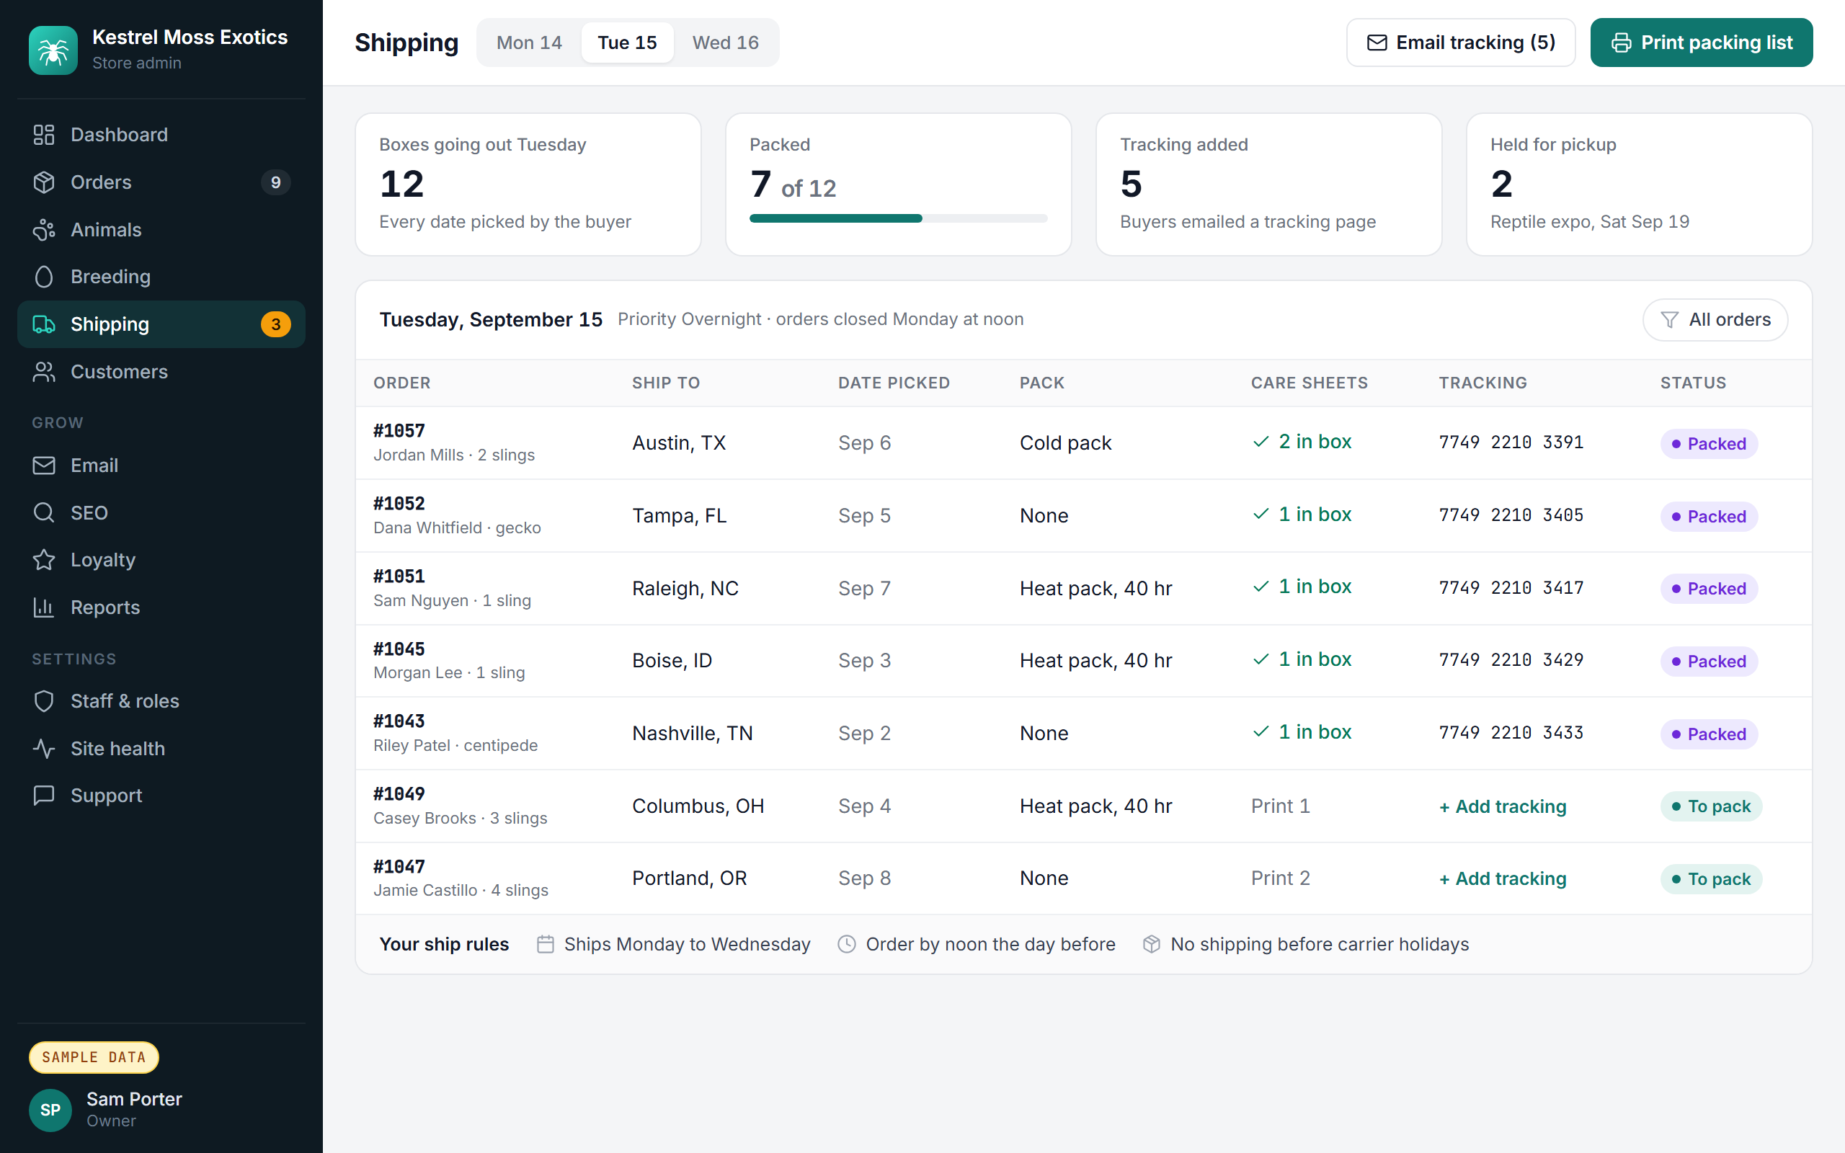Click the Shipping truck icon in sidebar
The image size is (1845, 1153).
point(44,324)
